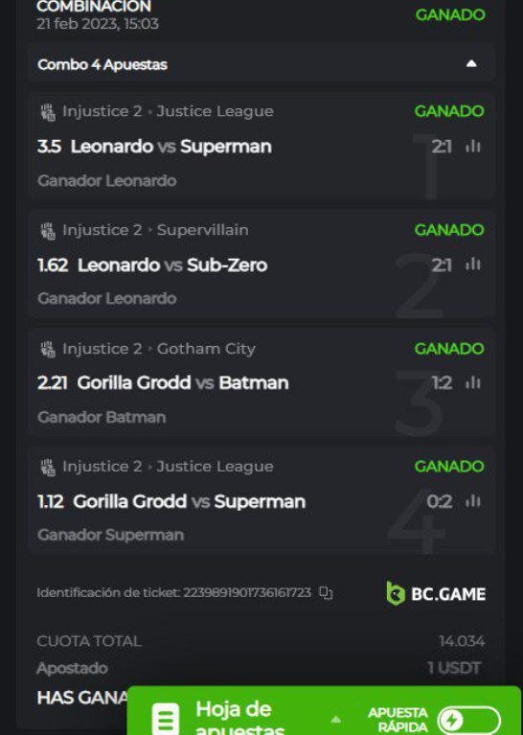523x735 pixels.
Task: Open the Gorilla Grodd vs Batman match
Action: [x=183, y=383]
